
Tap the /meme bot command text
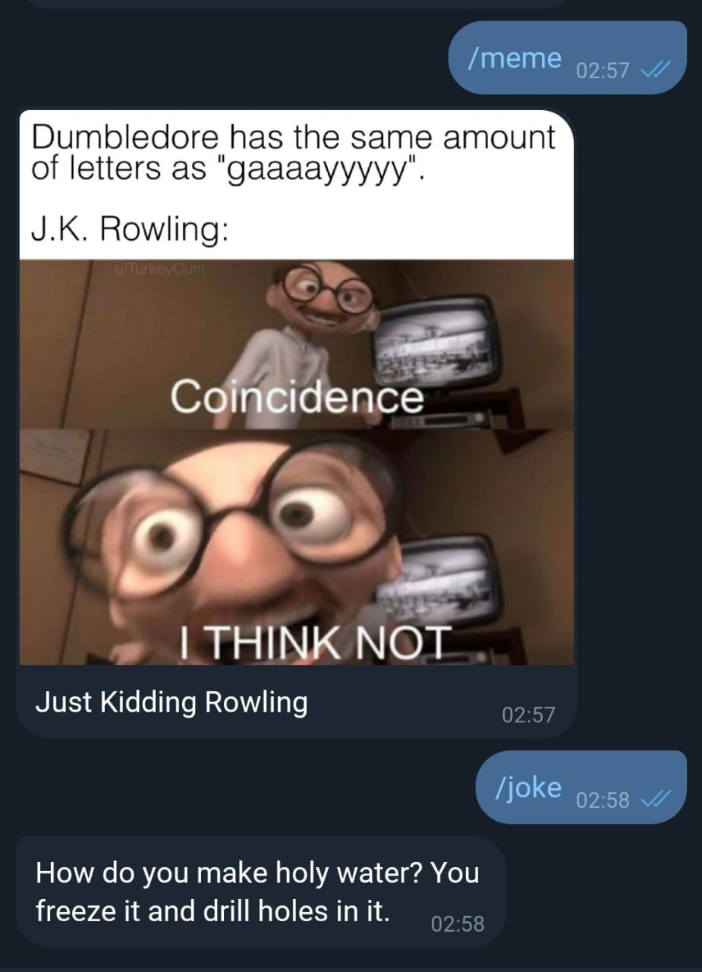[x=515, y=57]
